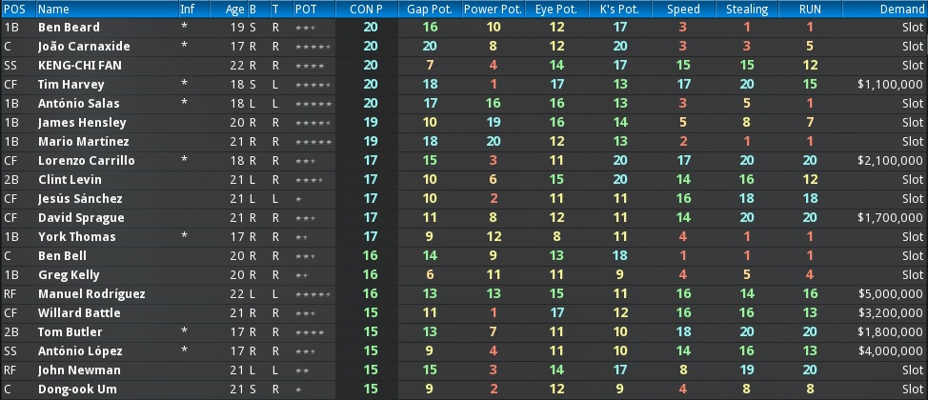Click Ben Beard's Inf asterisk marker
The width and height of the screenshot is (928, 400).
pos(185,28)
